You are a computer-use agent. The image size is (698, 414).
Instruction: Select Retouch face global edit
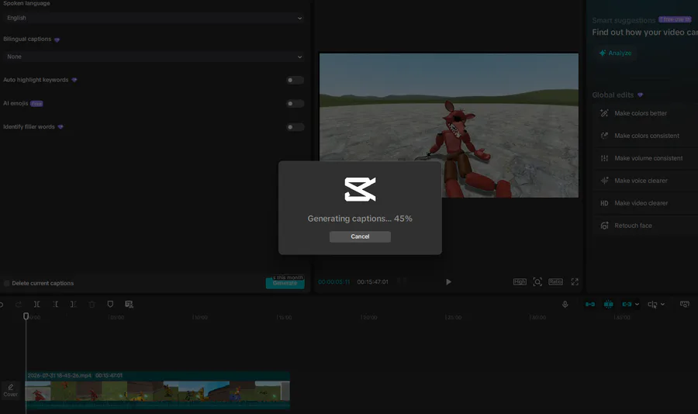click(645, 226)
